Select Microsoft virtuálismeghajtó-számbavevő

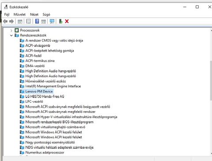(x=55, y=127)
